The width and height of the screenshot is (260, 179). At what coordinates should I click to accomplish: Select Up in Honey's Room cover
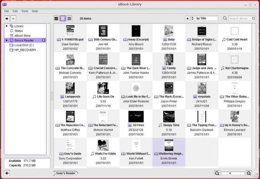[x=235, y=117]
